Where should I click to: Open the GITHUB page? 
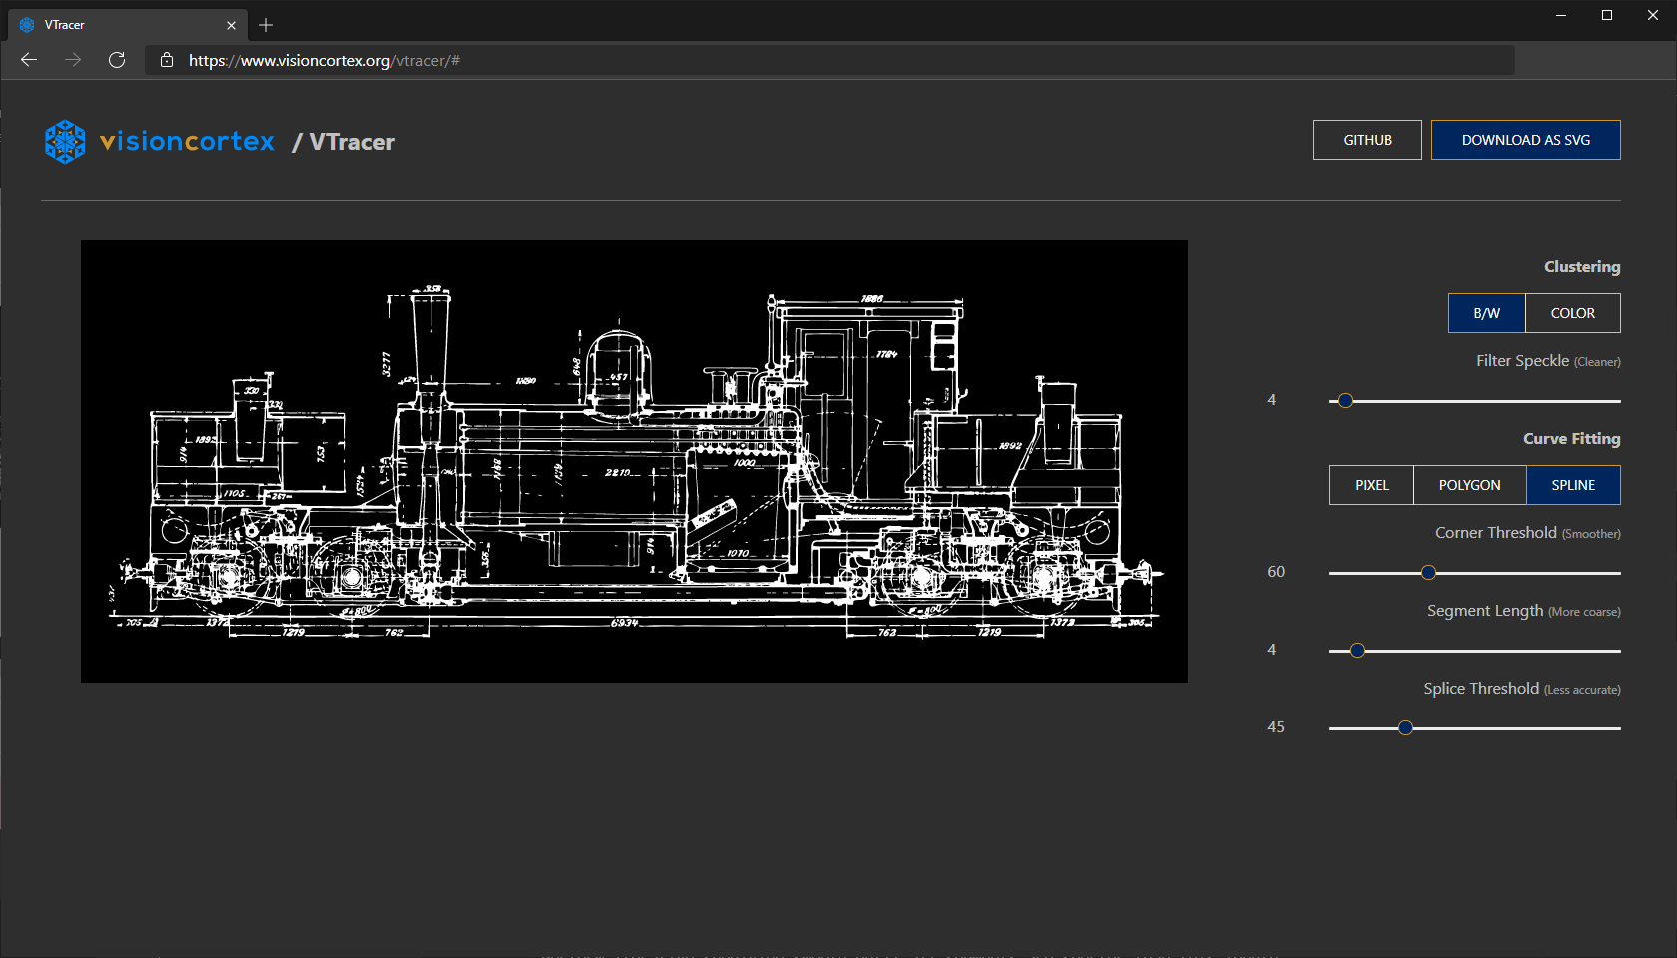pyautogui.click(x=1366, y=140)
